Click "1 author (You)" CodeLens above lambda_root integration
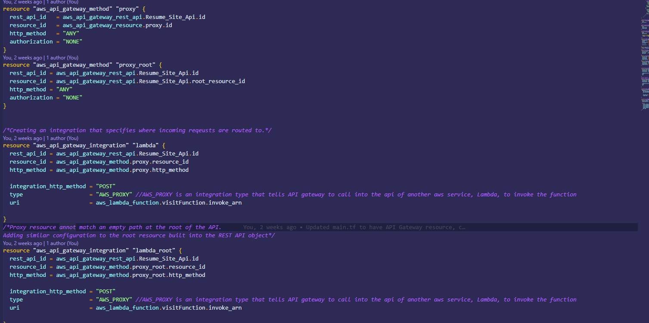Viewport: 649px width, 323px height. pyautogui.click(x=62, y=243)
